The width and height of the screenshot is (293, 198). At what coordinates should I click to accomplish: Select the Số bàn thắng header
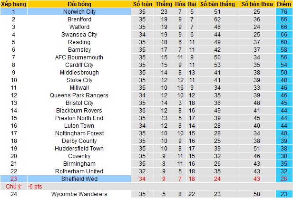tap(217, 4)
